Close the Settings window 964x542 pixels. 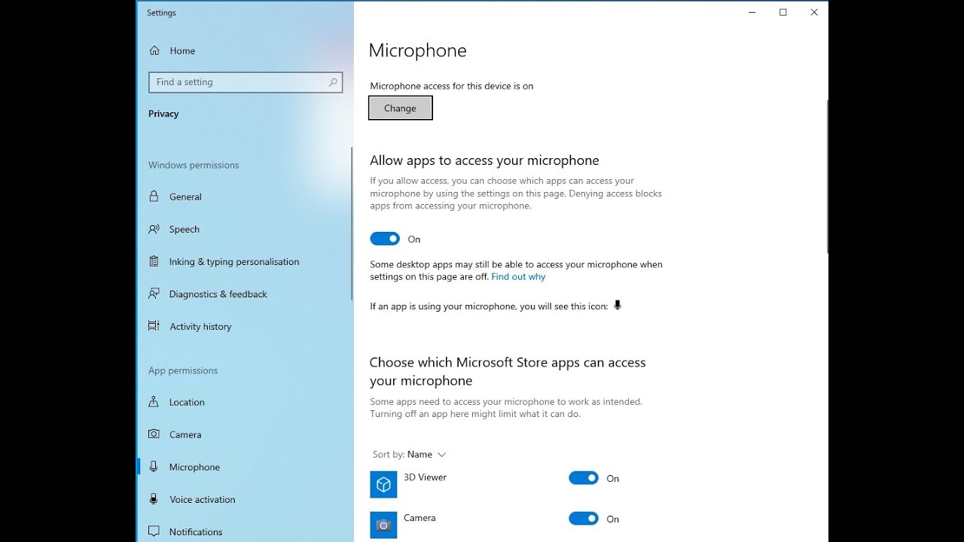pyautogui.click(x=814, y=12)
